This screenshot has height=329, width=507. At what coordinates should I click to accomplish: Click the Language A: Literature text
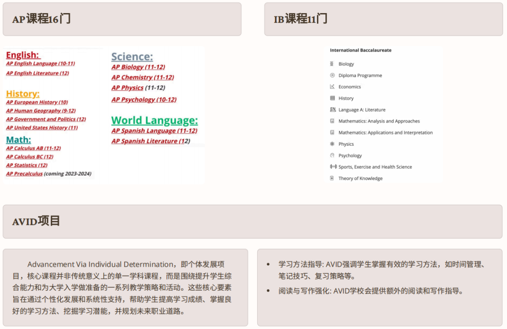click(x=362, y=110)
